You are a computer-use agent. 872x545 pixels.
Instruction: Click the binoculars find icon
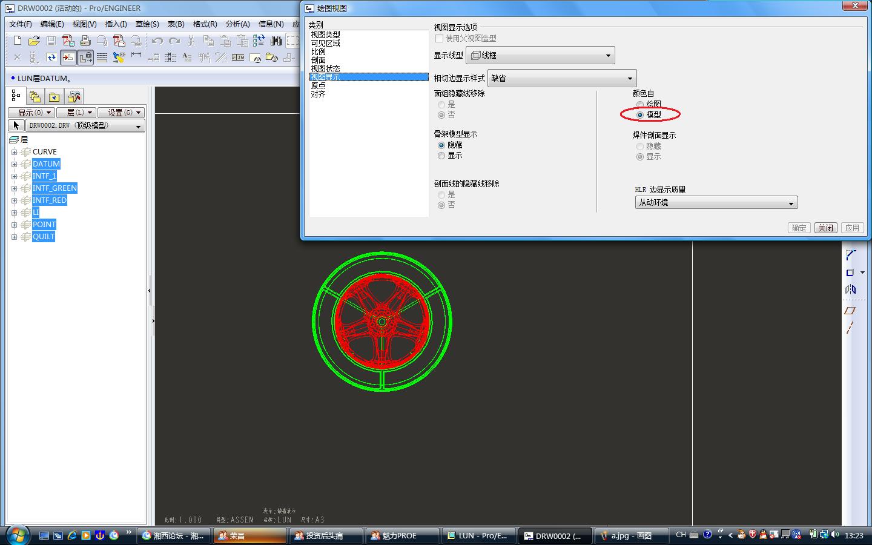click(x=276, y=41)
